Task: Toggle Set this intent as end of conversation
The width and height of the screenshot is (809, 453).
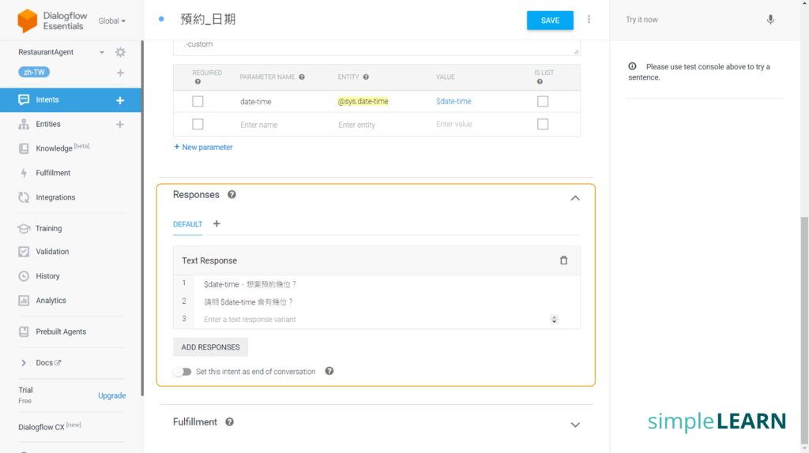Action: pos(182,372)
